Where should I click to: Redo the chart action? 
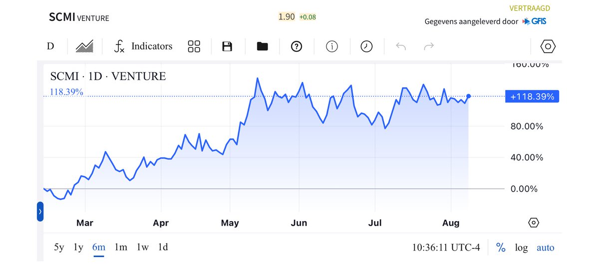(429, 46)
